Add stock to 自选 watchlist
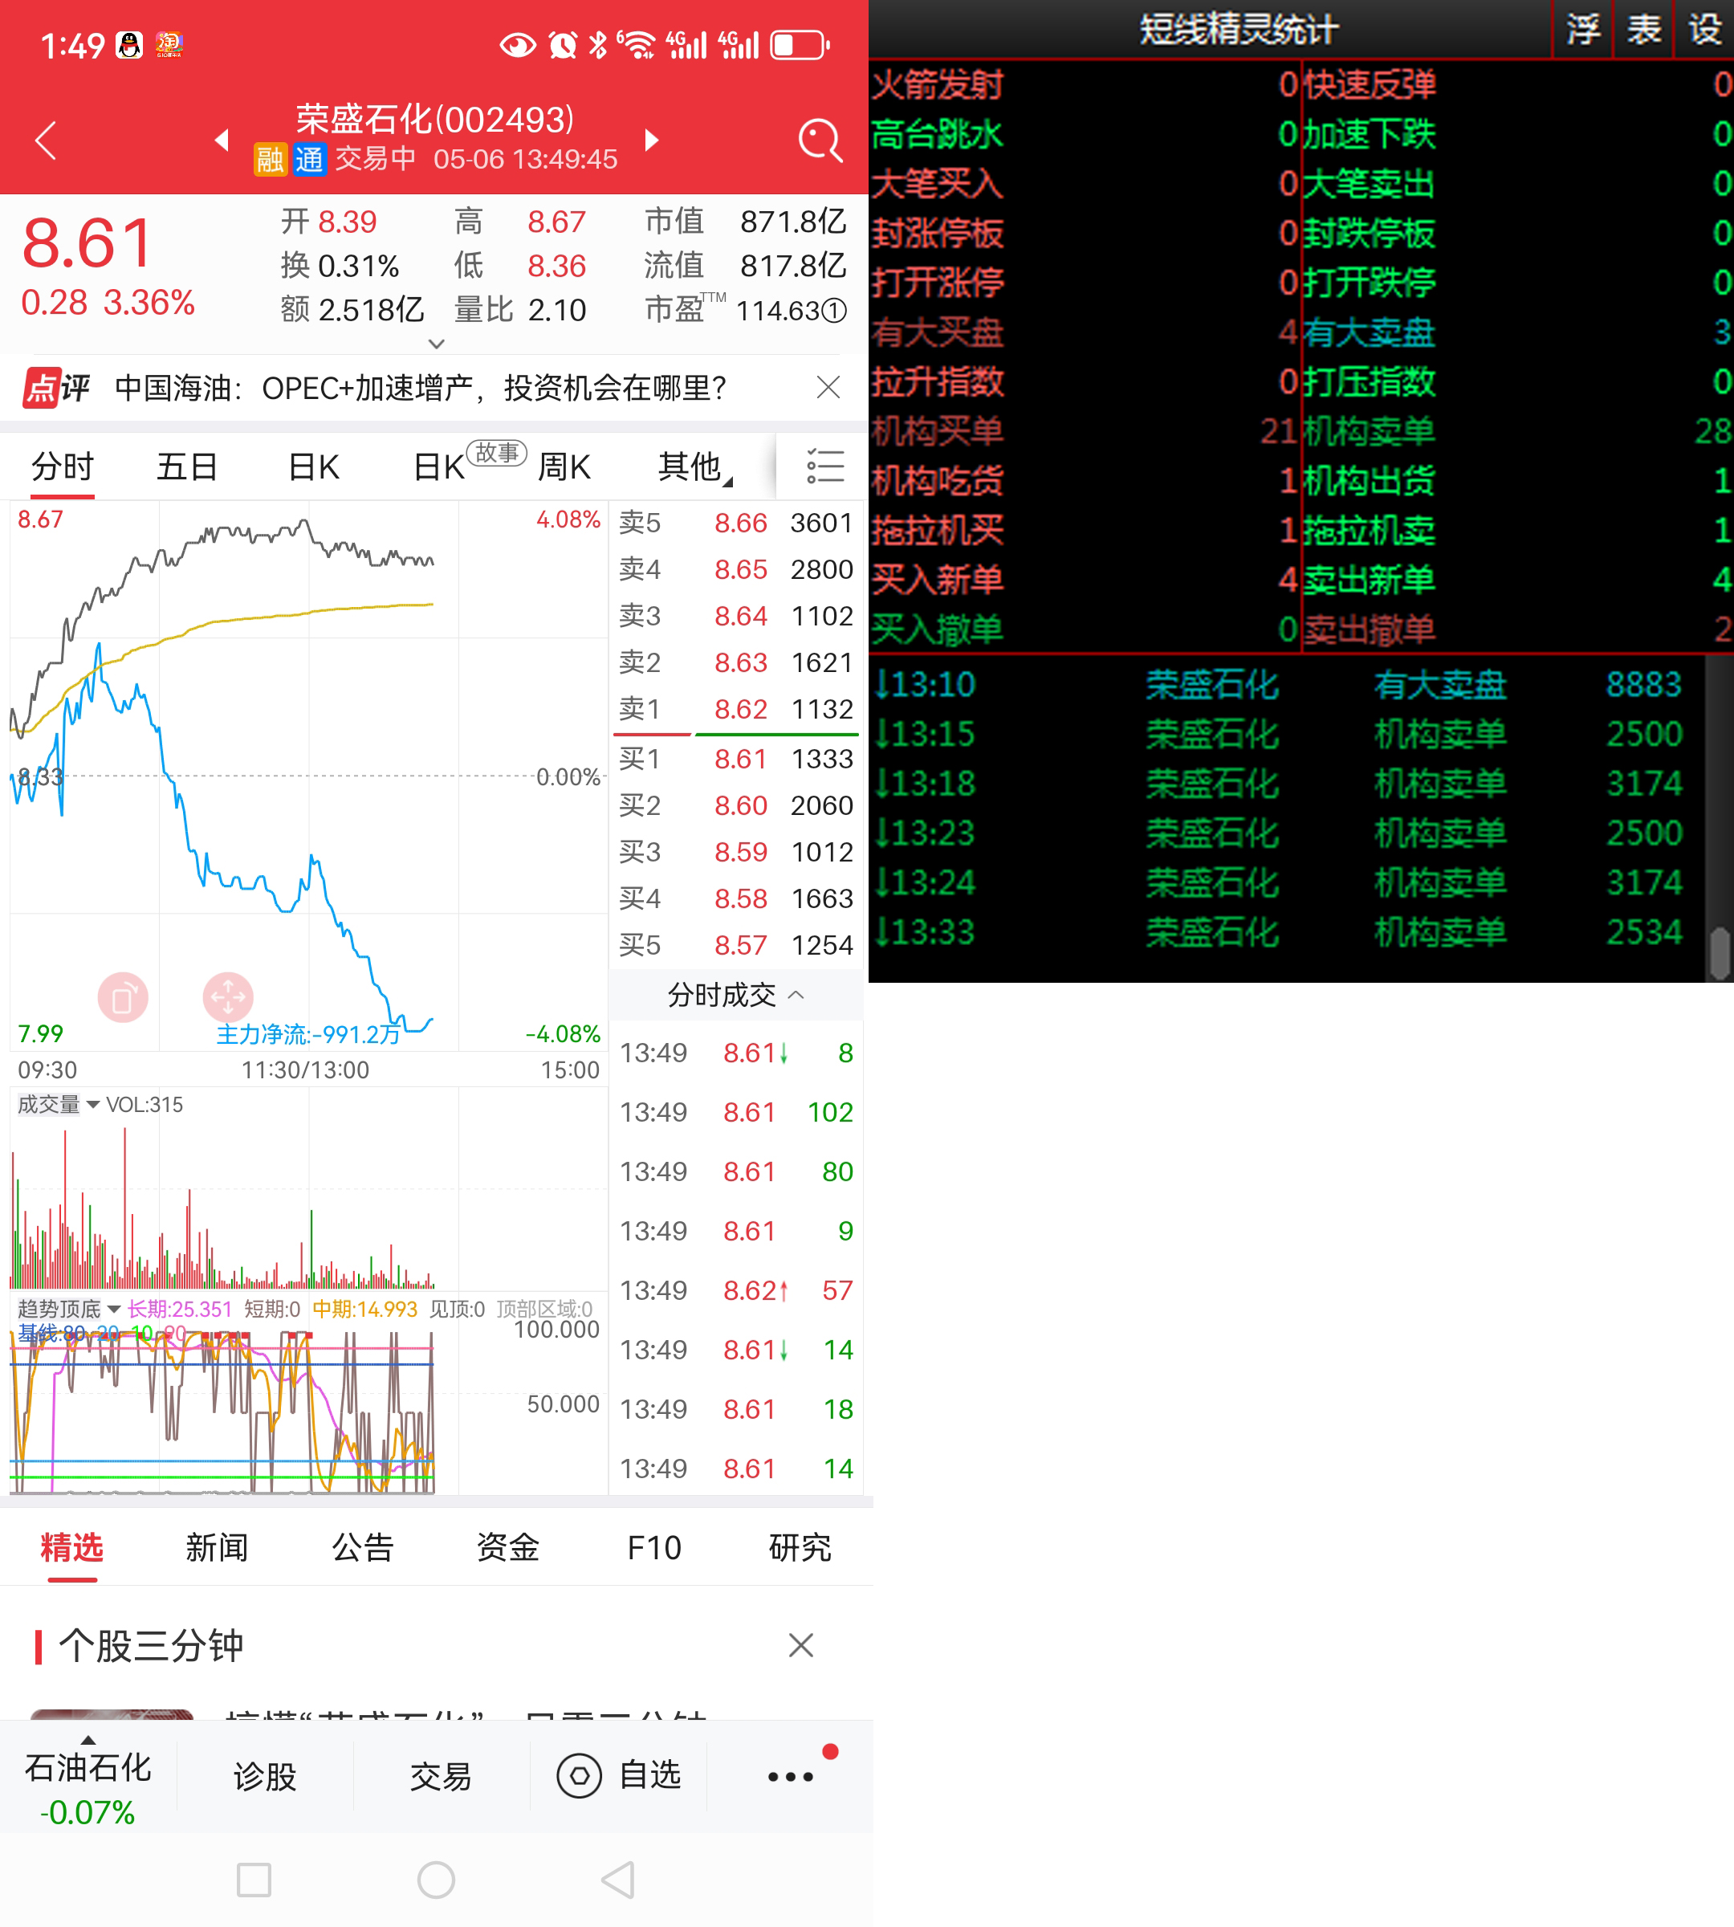1734x1927 pixels. pos(619,1775)
